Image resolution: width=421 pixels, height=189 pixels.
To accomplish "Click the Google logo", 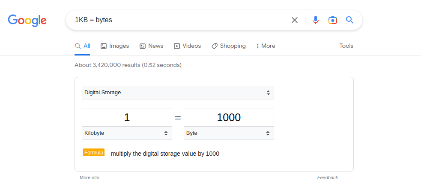I will (x=27, y=20).
